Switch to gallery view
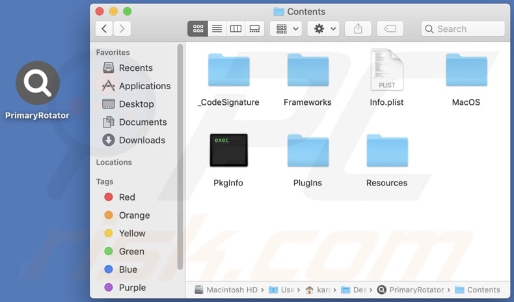 (254, 29)
